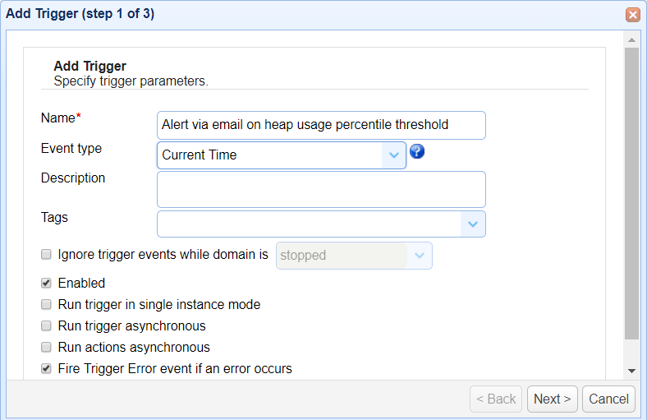Viewport: 647px width, 420px height.
Task: Check Run actions asynchronous option
Action: (x=47, y=347)
